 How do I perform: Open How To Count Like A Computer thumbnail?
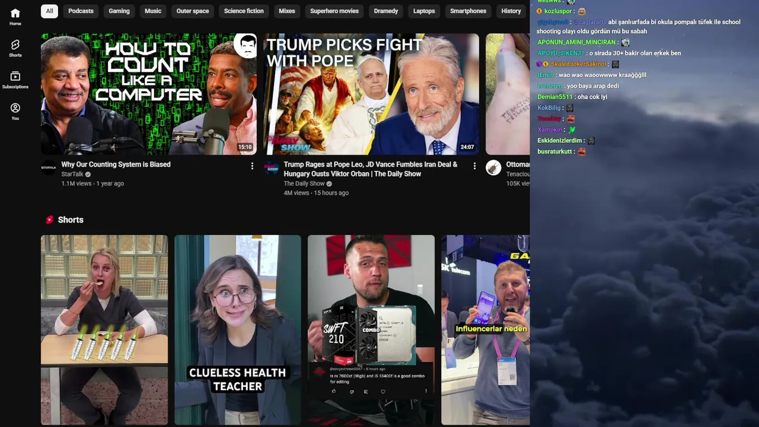click(x=149, y=94)
